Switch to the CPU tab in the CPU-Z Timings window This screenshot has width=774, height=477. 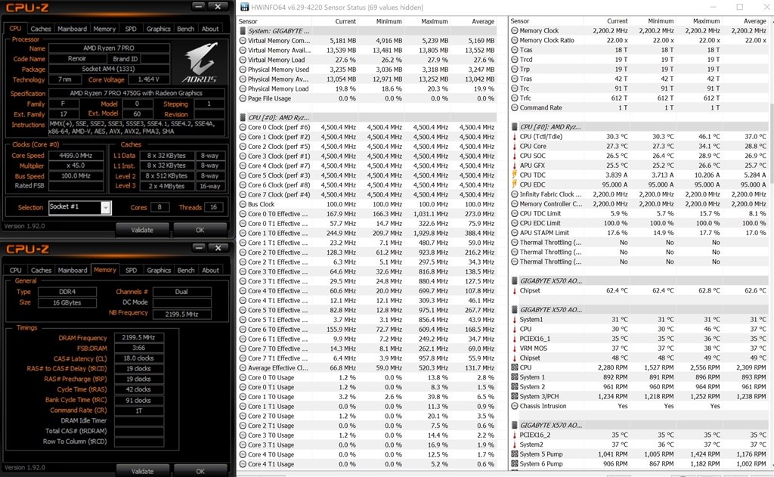[x=16, y=270]
